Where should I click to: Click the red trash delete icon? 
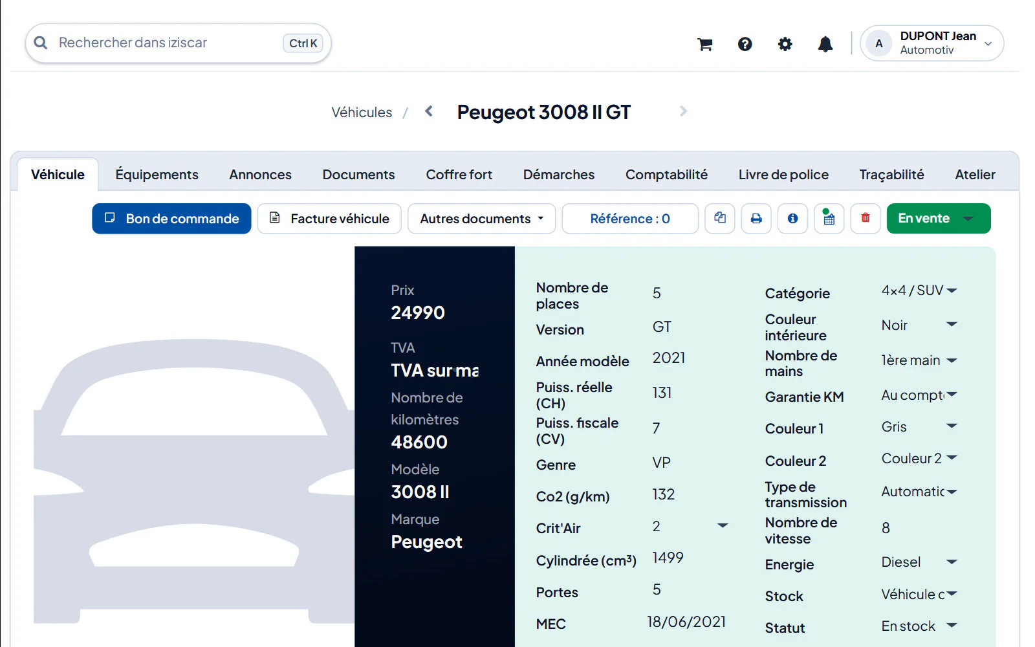click(x=866, y=219)
